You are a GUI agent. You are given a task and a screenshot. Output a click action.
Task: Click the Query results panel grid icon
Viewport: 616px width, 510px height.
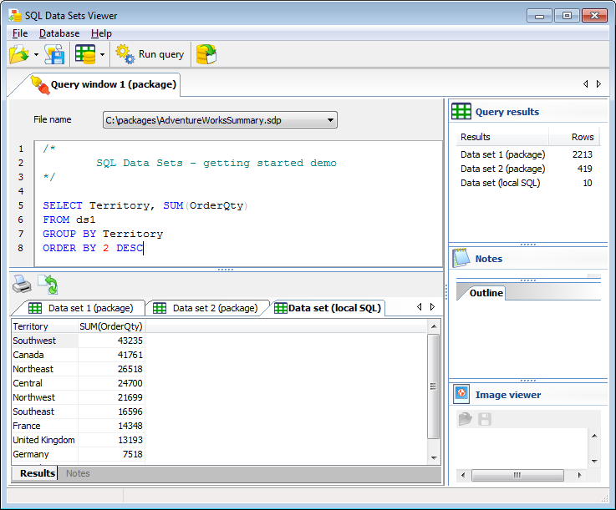[x=461, y=112]
